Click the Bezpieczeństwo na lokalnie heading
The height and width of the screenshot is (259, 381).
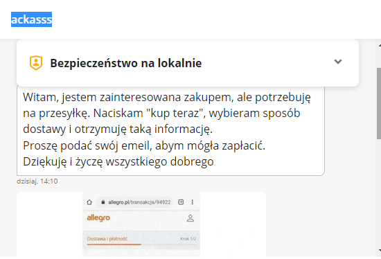[126, 63]
